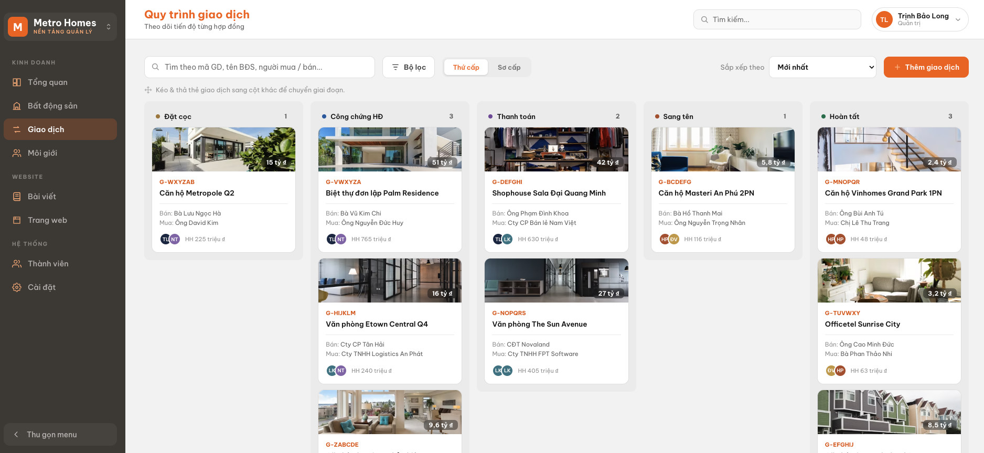Click the NT avatar on the Etown Central Q4 card
984x453 pixels.
tap(341, 371)
